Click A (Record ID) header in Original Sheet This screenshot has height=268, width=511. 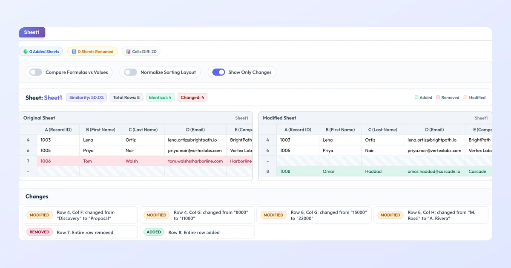[58, 130]
